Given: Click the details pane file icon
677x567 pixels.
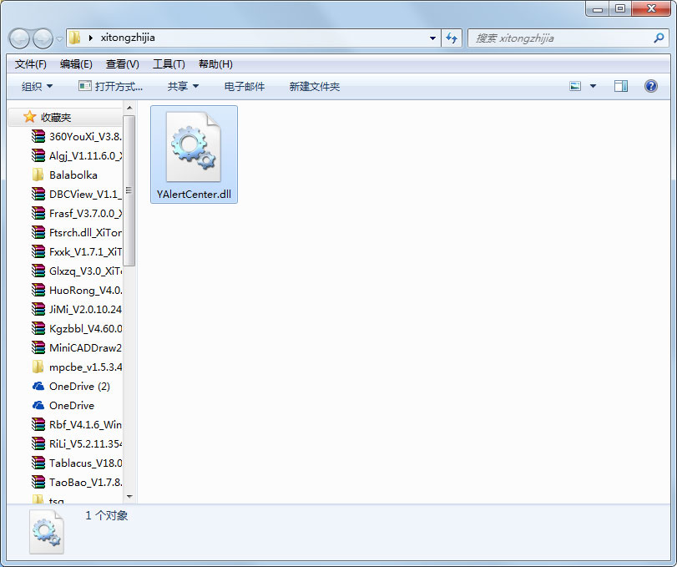Looking at the screenshot, I should tap(47, 532).
